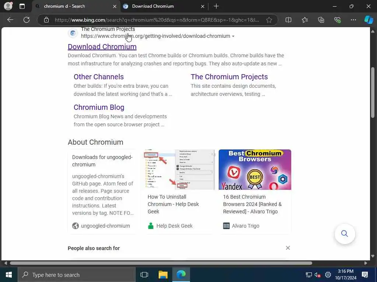
Task: Open the tab actions menu icon
Action: click(x=22, y=6)
